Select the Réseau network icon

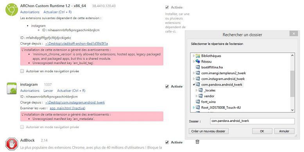click(198, 61)
